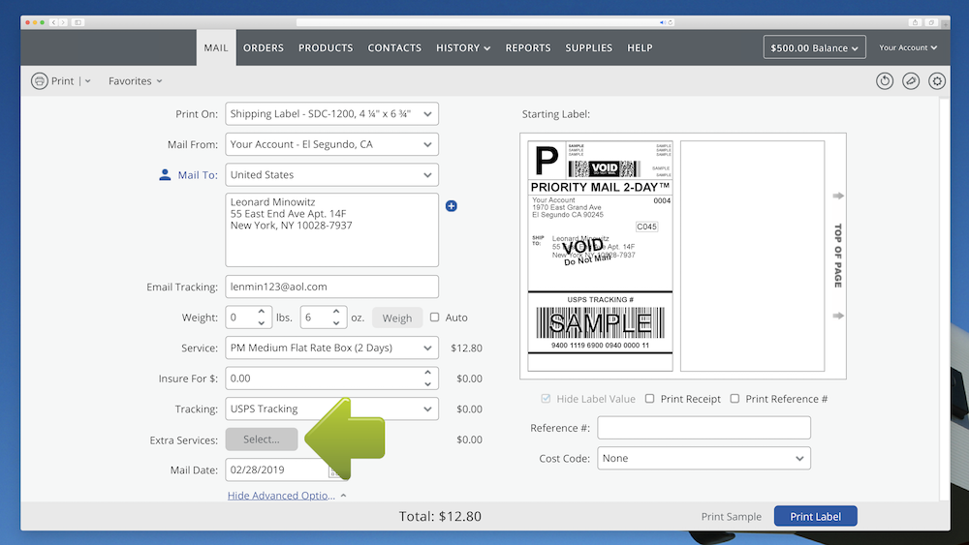Decrease the Insure For amount
Screen dimensions: 969x545
[x=427, y=384]
